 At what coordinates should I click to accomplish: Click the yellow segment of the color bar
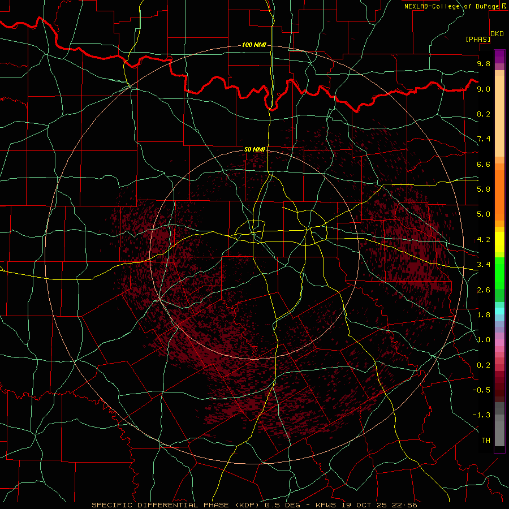(x=499, y=242)
